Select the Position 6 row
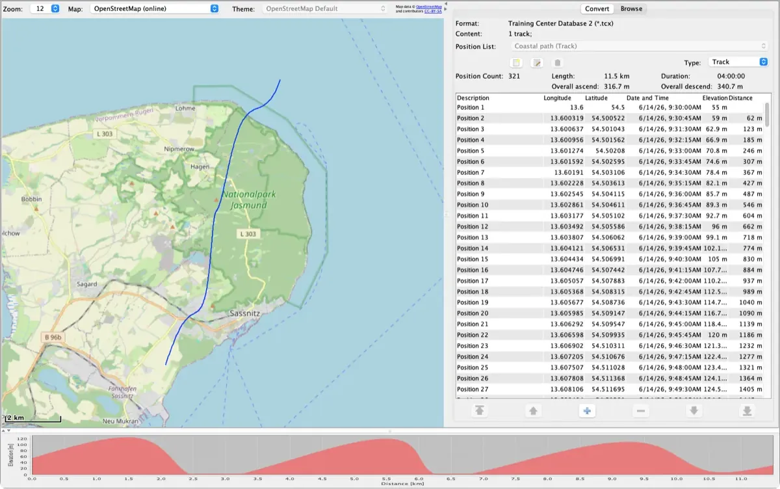780x489 pixels. coord(610,161)
